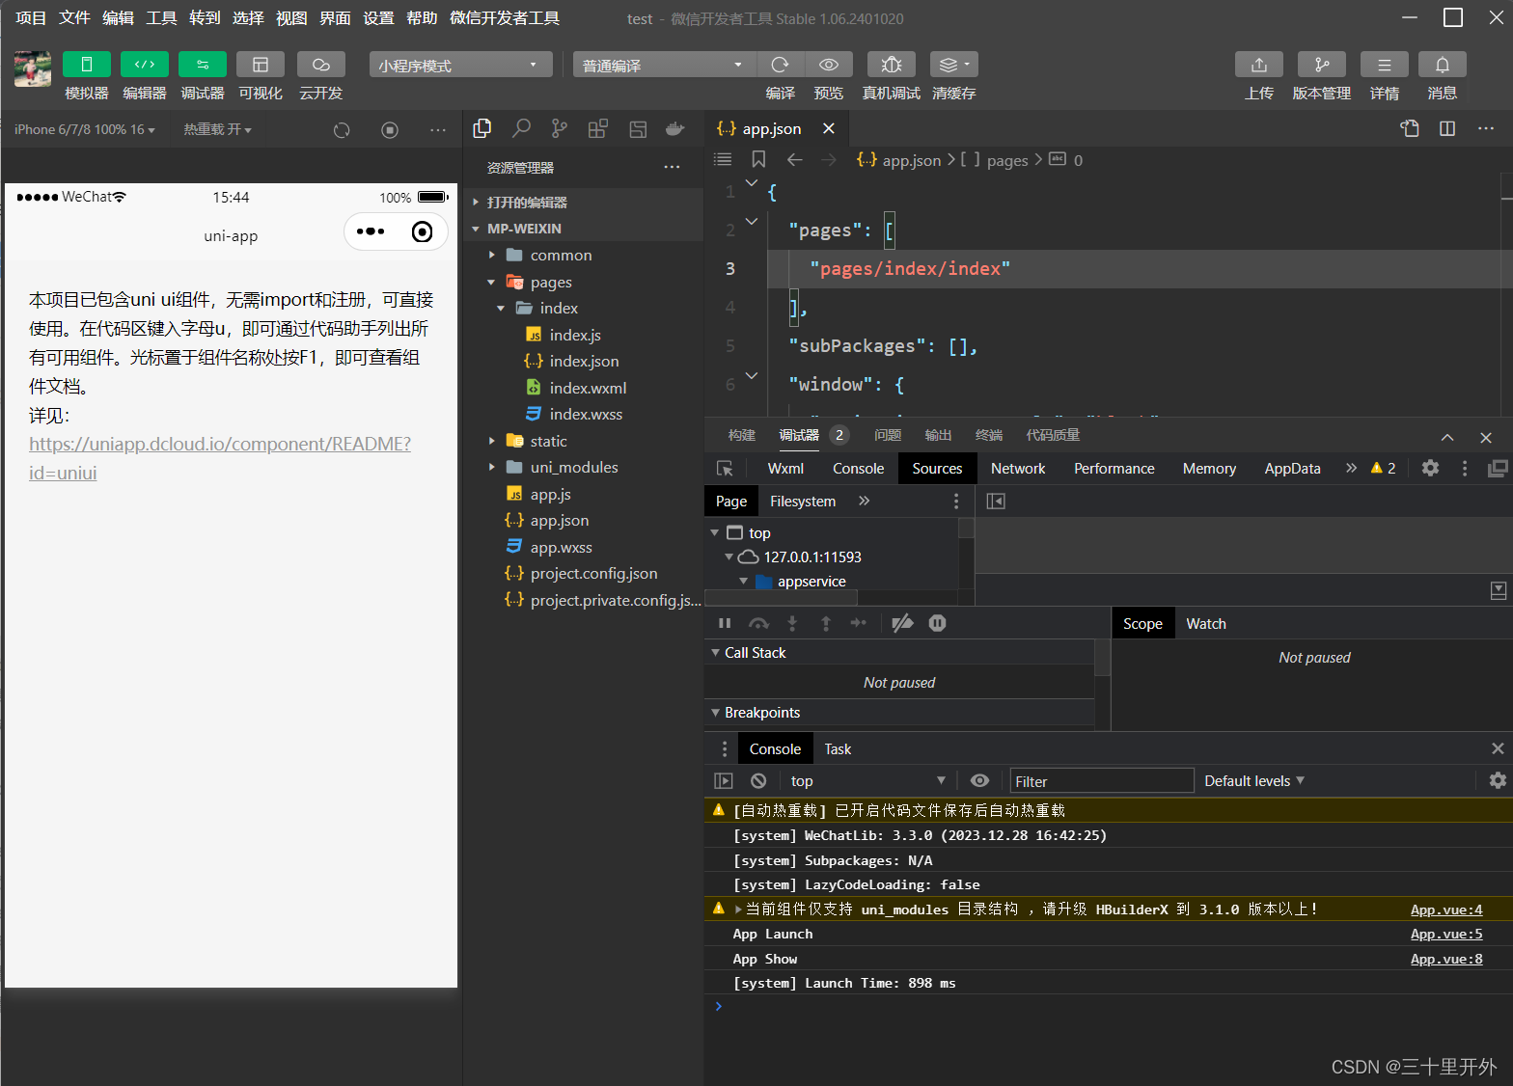
Task: Tap the simulator capsule record button
Action: point(422,231)
